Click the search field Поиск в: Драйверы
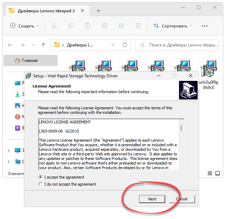This screenshot has height=219, width=225. [x=177, y=45]
